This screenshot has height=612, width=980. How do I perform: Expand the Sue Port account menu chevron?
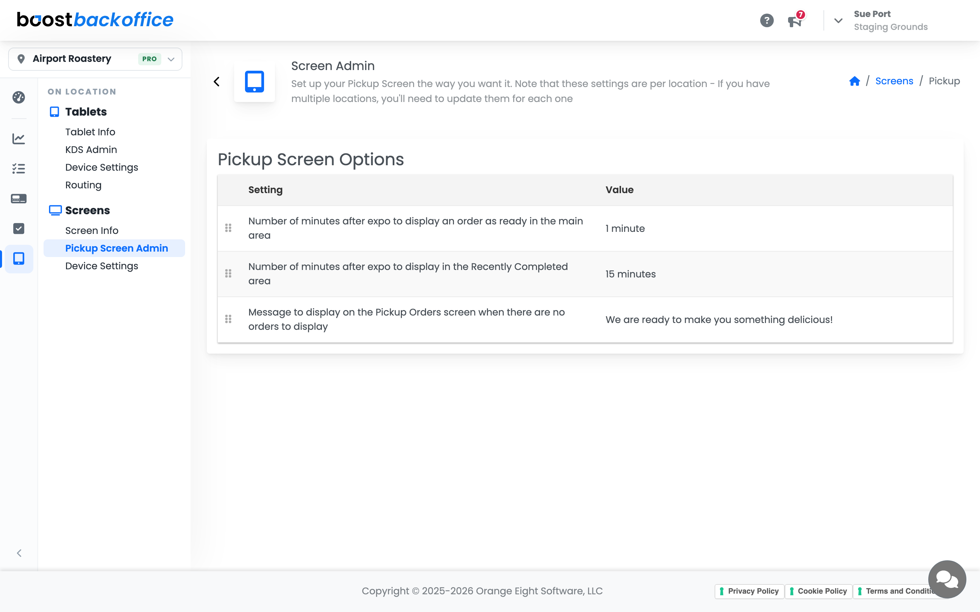[x=838, y=20]
